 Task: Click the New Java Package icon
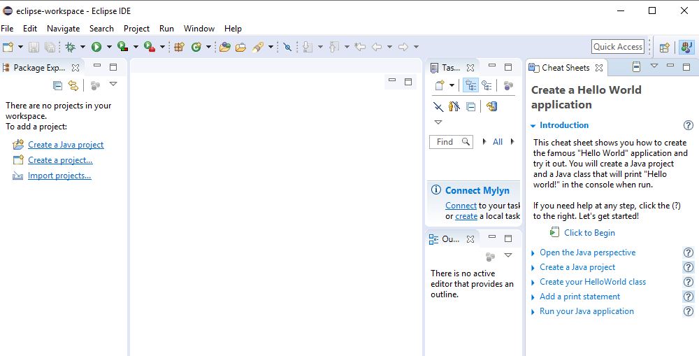click(x=179, y=47)
